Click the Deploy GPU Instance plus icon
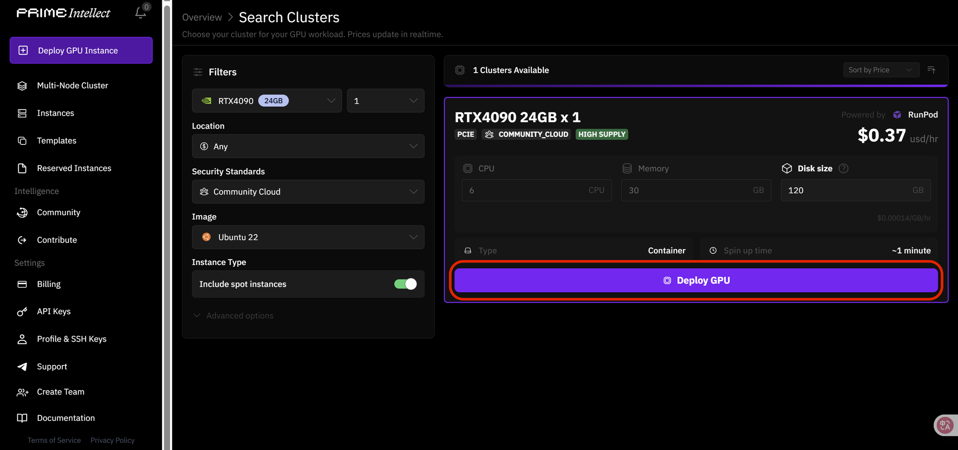This screenshot has width=958, height=450. (x=23, y=50)
